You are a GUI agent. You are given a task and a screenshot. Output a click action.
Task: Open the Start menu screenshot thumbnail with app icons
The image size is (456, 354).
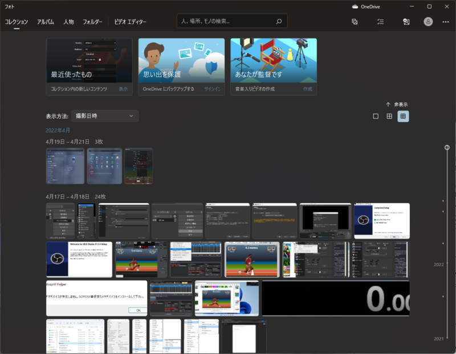click(x=104, y=166)
